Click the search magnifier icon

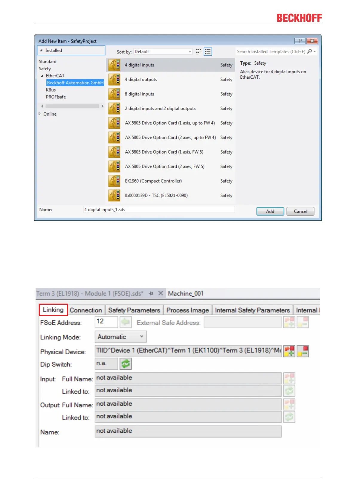point(309,51)
